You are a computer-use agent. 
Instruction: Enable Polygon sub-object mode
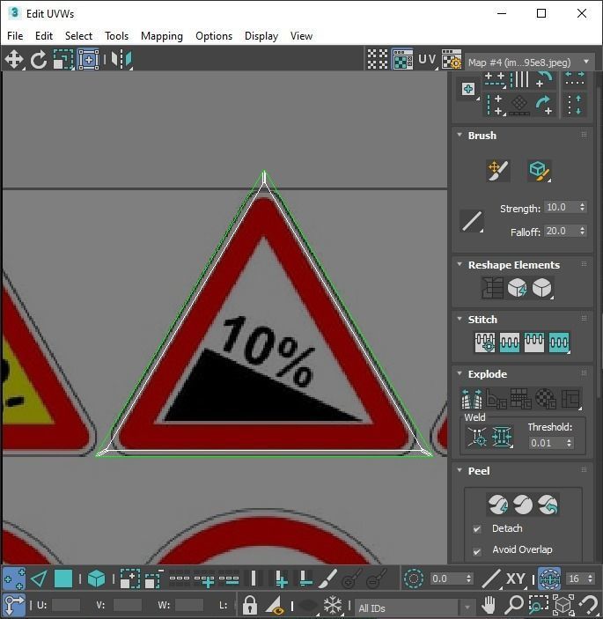(x=63, y=579)
